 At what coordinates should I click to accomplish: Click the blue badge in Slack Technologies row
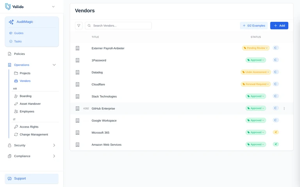[x=276, y=96]
